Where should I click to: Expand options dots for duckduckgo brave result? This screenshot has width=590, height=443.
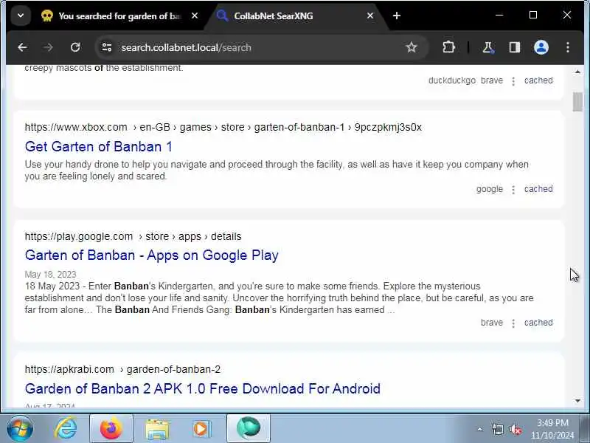(513, 81)
